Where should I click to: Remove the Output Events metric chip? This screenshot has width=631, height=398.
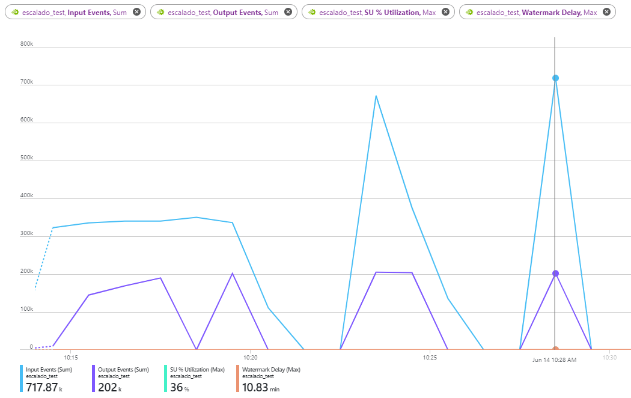(x=288, y=11)
